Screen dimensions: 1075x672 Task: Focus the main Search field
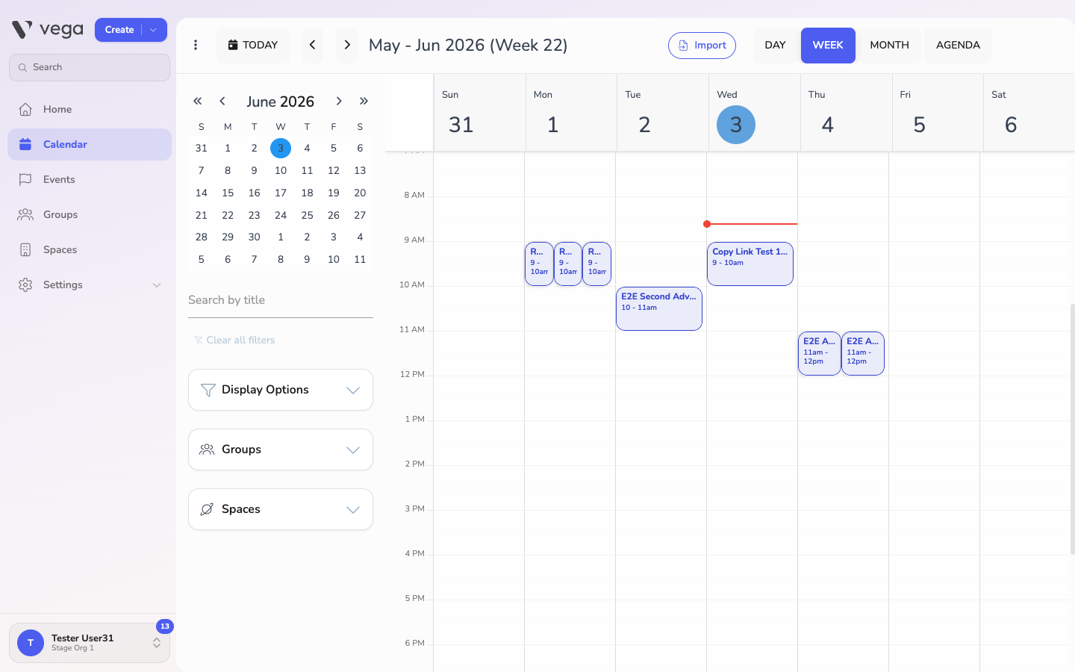[x=90, y=67]
